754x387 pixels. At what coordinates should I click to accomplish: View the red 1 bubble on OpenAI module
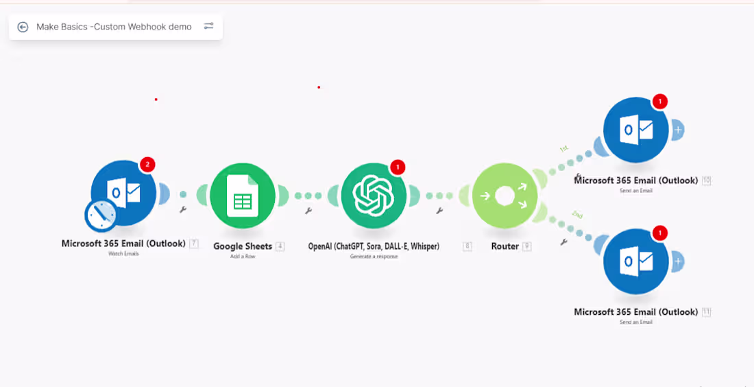(x=397, y=167)
